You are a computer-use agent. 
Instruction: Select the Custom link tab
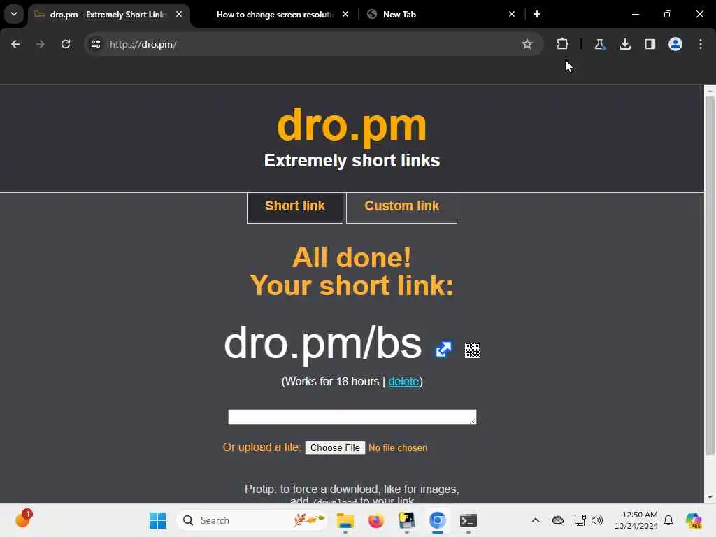[401, 207]
